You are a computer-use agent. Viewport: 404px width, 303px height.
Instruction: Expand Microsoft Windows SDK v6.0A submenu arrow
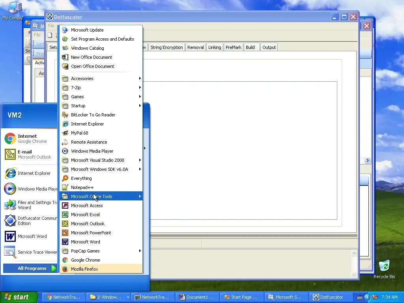coord(140,169)
